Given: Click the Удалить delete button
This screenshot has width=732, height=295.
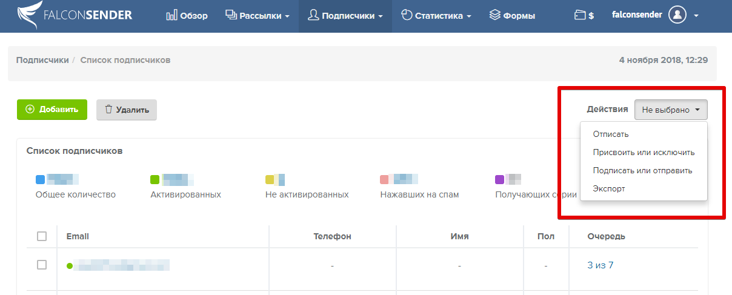Looking at the screenshot, I should pos(127,110).
